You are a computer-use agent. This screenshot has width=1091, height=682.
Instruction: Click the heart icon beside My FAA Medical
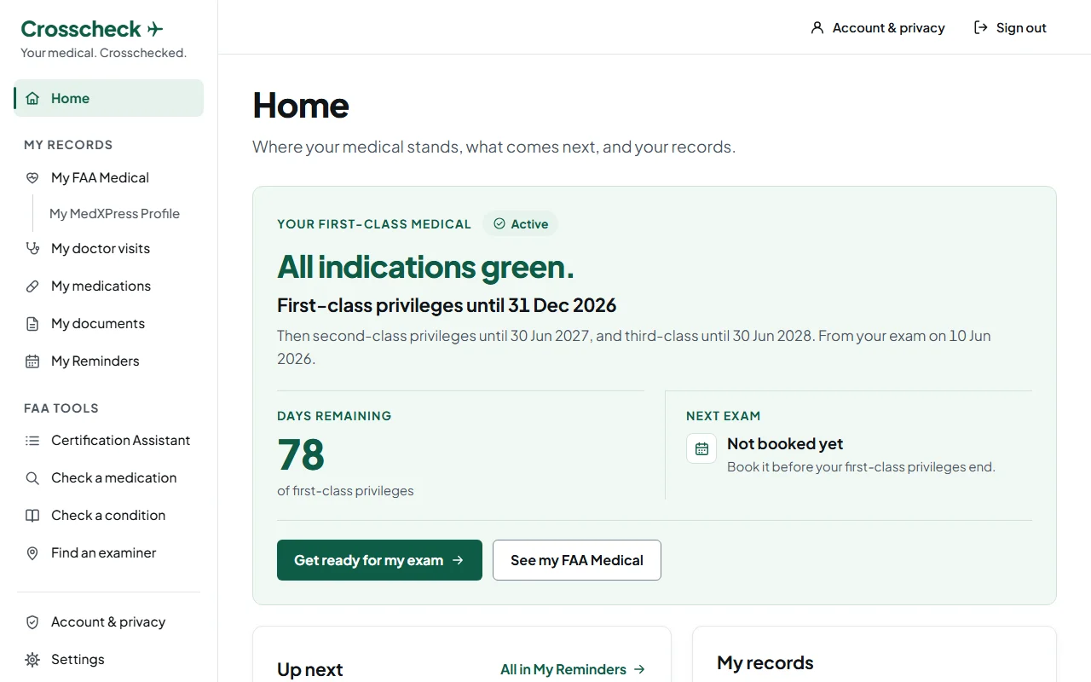32,177
